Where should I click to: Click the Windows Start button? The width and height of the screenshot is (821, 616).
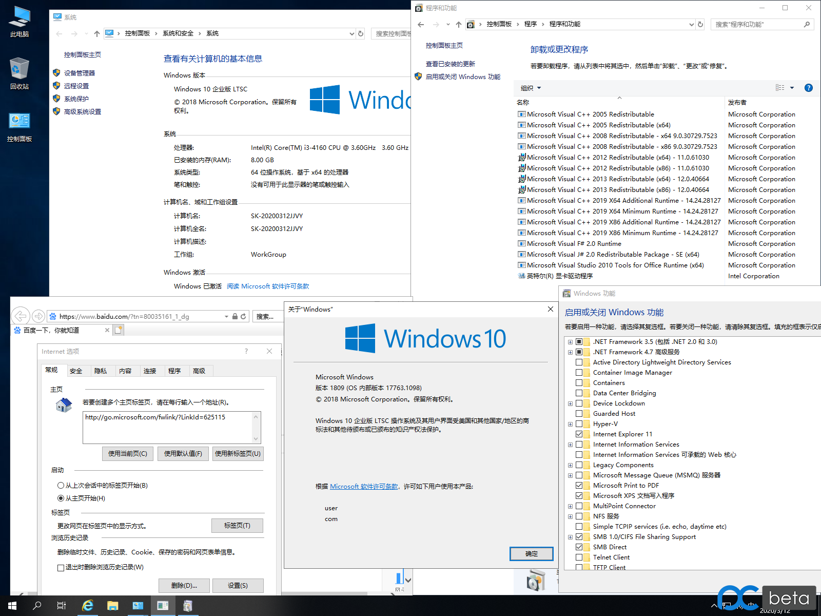click(x=12, y=606)
